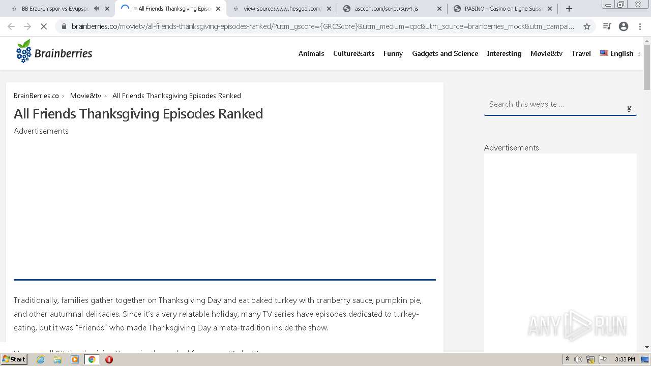Image resolution: width=651 pixels, height=366 pixels.
Task: Click the network icon in system tray
Action: tap(590, 359)
